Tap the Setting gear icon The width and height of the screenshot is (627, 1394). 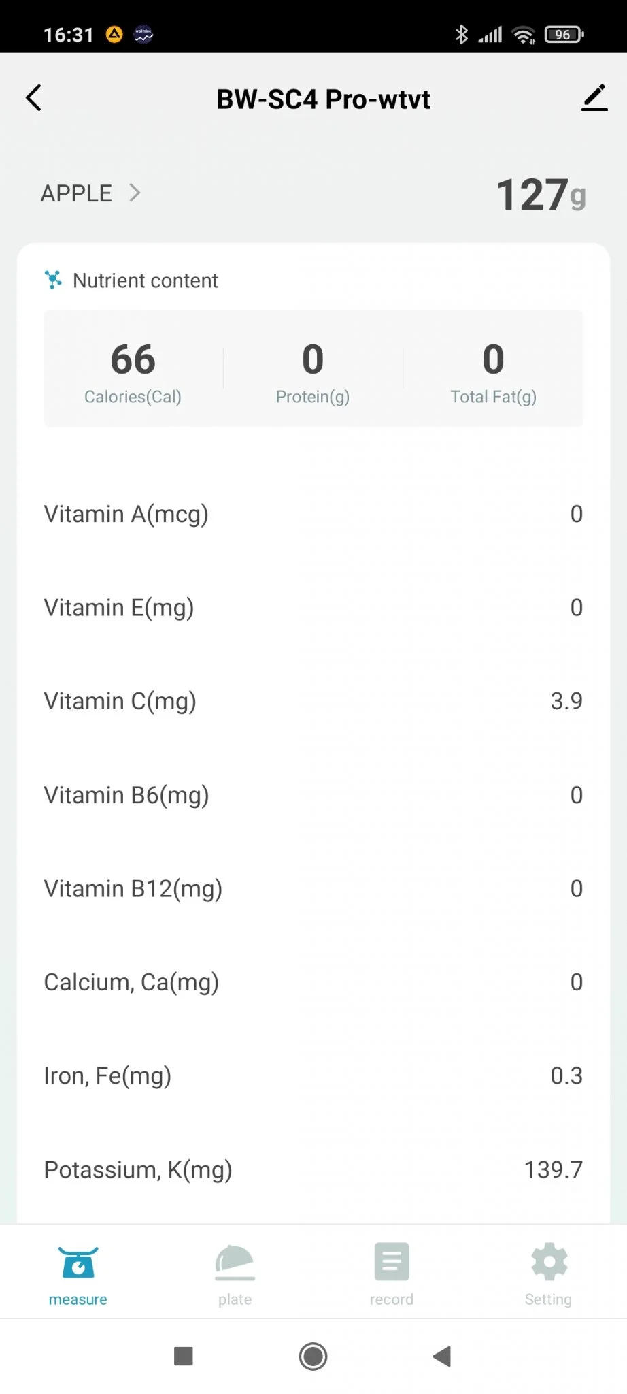[549, 1261]
